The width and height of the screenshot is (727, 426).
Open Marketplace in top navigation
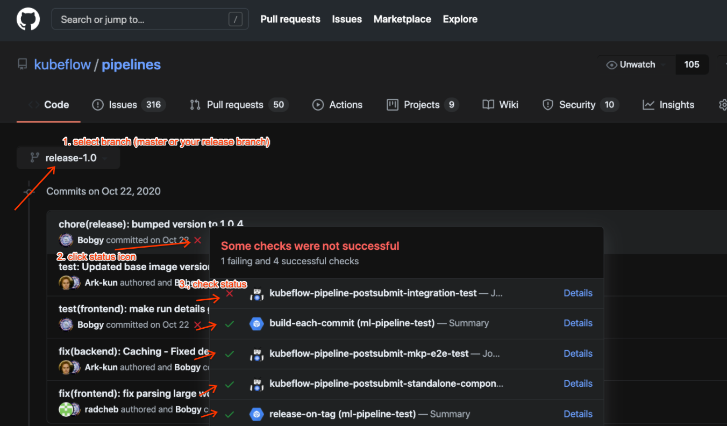(x=402, y=19)
